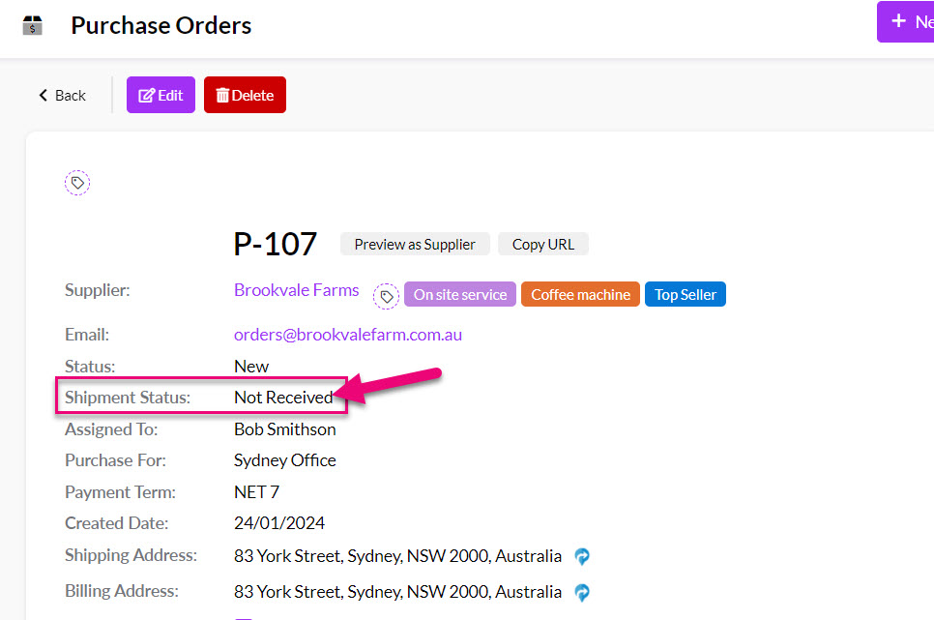Click the Supplier: field label

pos(97,290)
